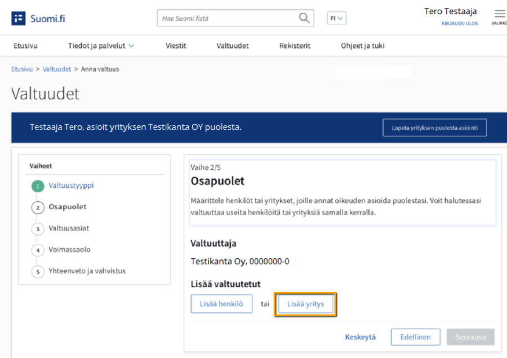Viewport: 507px width, 358px height.
Task: Go to Valtuudet navigation item
Action: point(233,46)
